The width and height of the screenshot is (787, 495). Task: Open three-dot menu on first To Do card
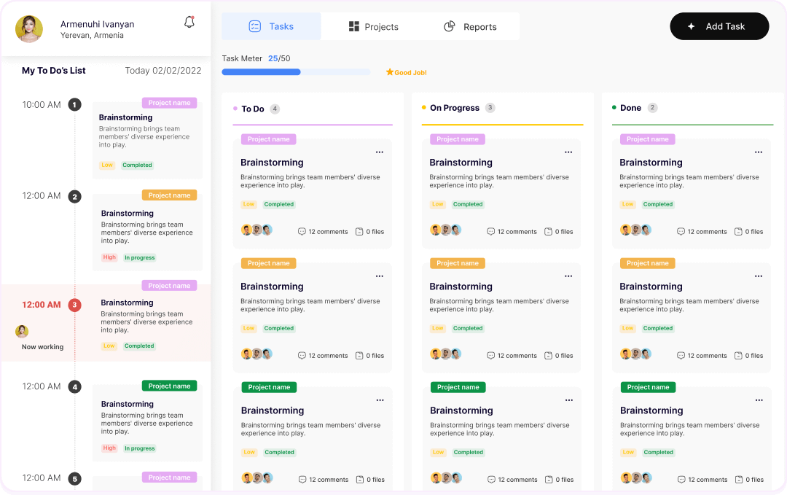tap(380, 152)
